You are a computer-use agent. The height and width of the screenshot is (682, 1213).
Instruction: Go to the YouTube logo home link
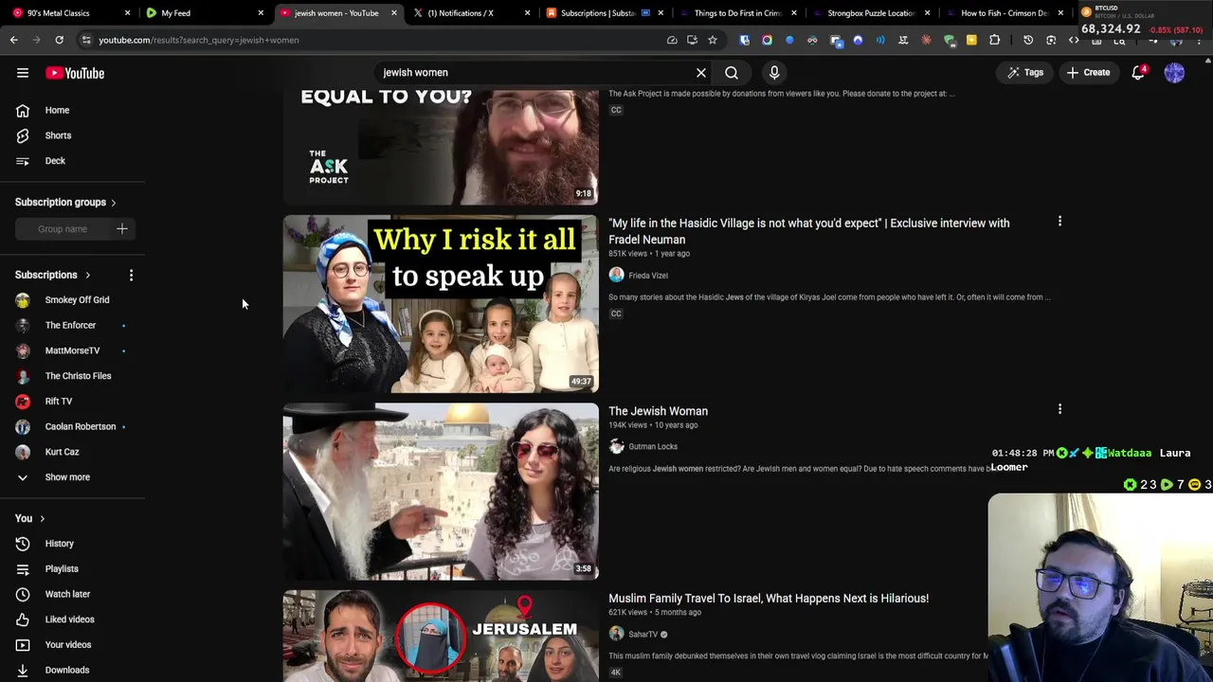tap(75, 73)
